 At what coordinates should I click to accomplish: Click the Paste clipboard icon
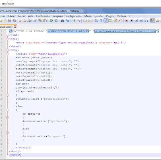45,21
